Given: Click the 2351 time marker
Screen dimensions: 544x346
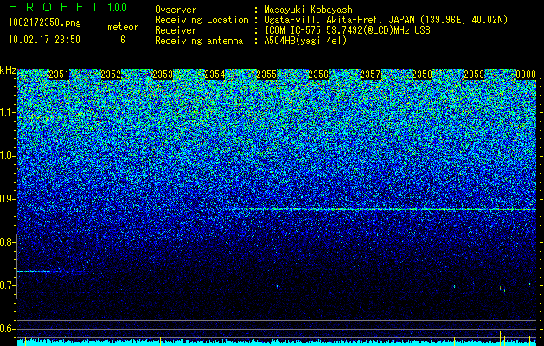Looking at the screenshot, I should 59,74.
